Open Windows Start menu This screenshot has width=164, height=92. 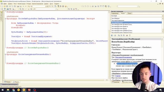coord(3,90)
